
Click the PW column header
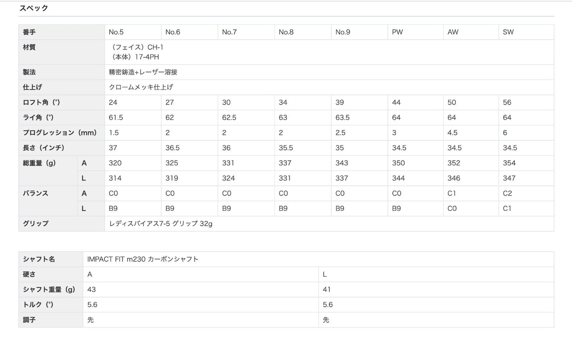coord(397,32)
